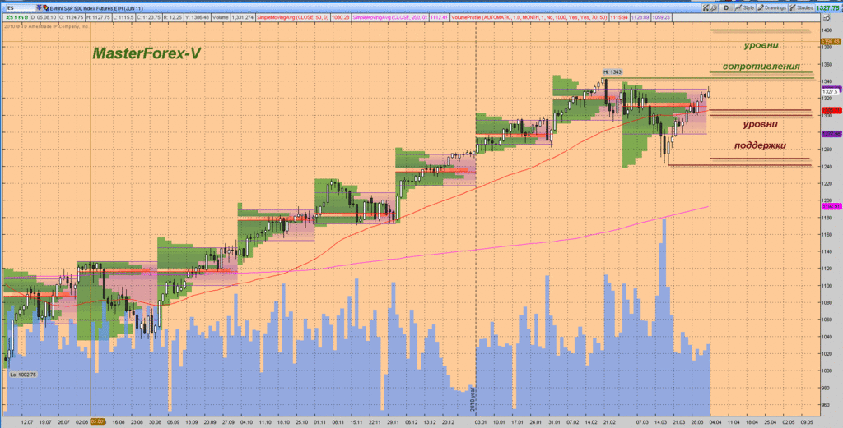Click the green ES 9 m D chart label

click(15, 16)
